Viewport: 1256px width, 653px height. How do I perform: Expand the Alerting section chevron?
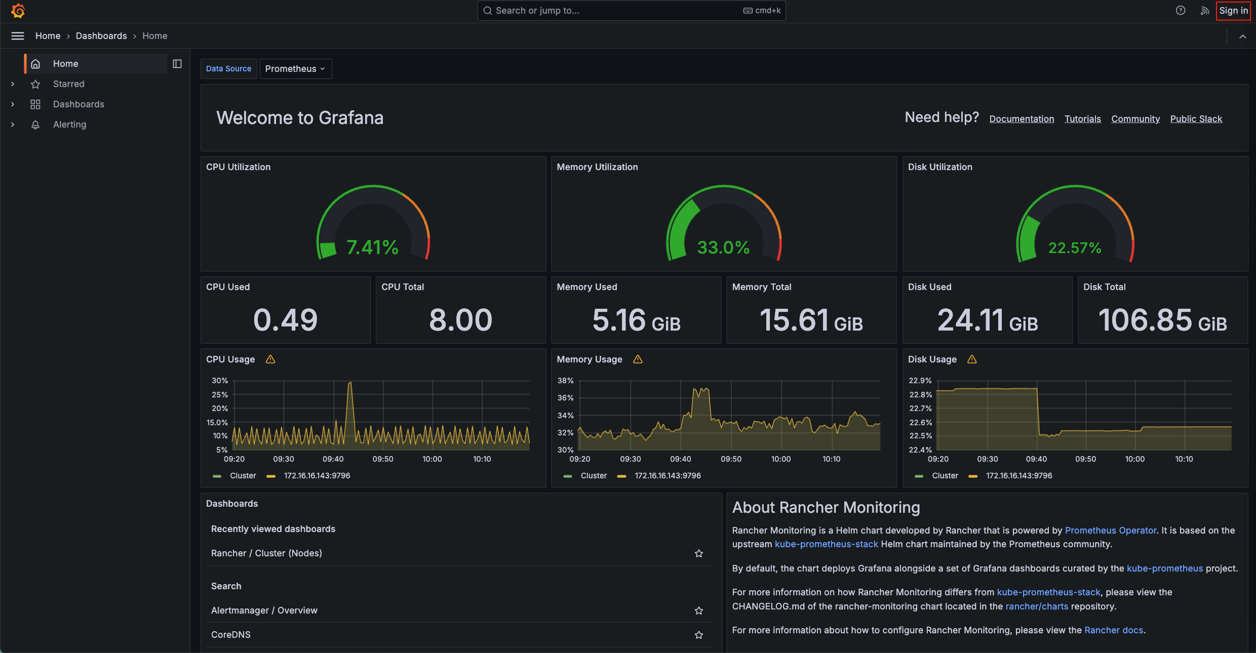point(13,125)
